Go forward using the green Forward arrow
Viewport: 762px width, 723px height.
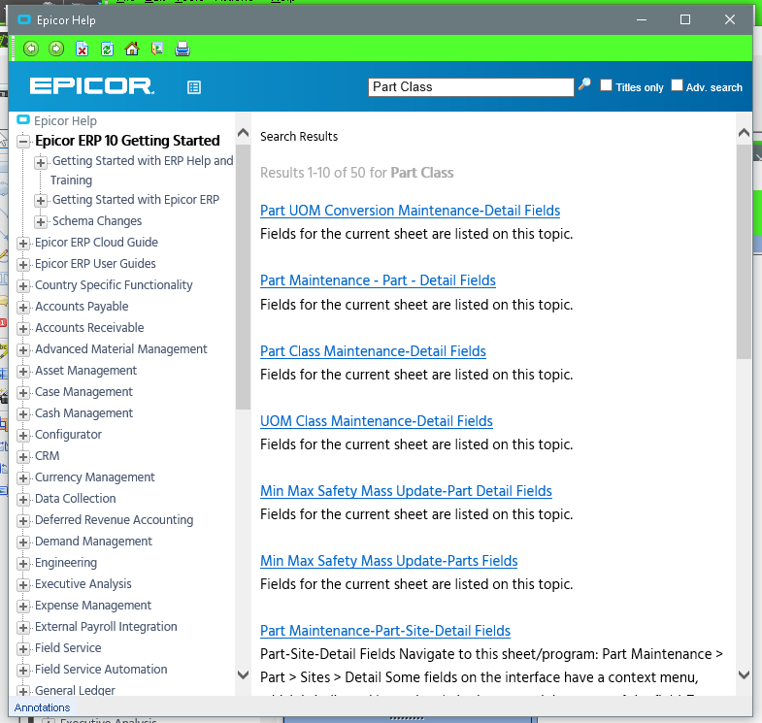[56, 49]
